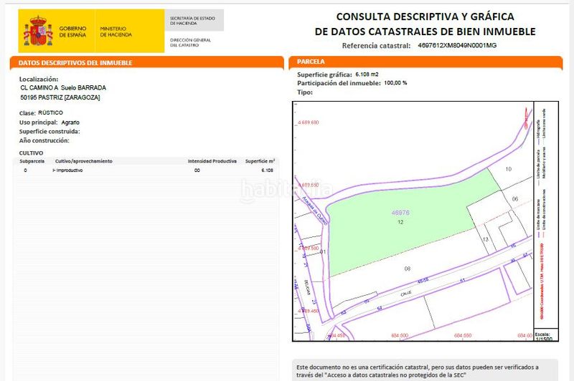Click block number "46976" on green parcel
This screenshot has width=574, height=381.
tap(400, 213)
